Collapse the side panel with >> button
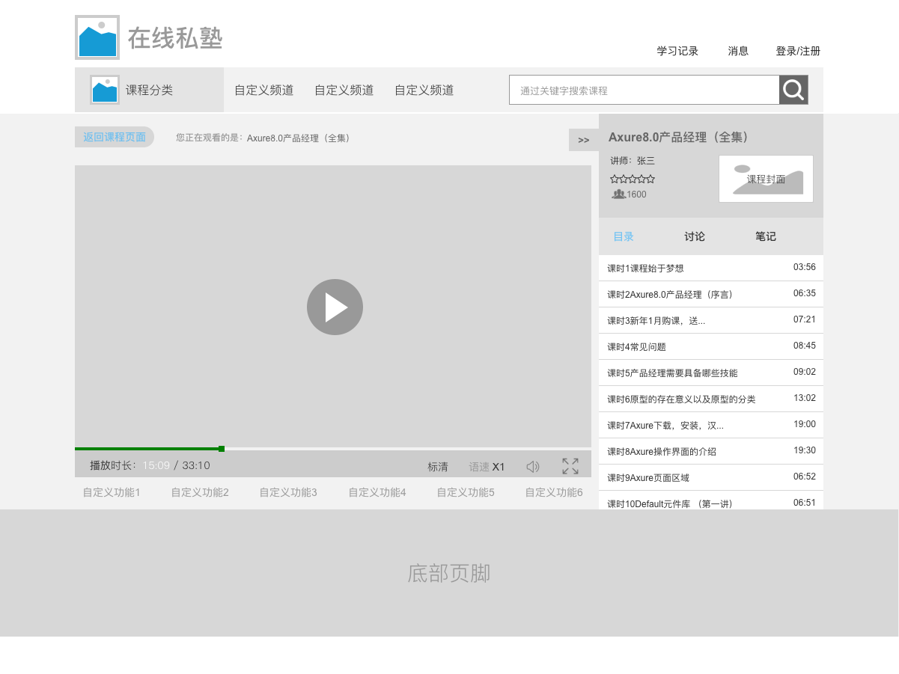This screenshot has width=899, height=674. tap(584, 140)
